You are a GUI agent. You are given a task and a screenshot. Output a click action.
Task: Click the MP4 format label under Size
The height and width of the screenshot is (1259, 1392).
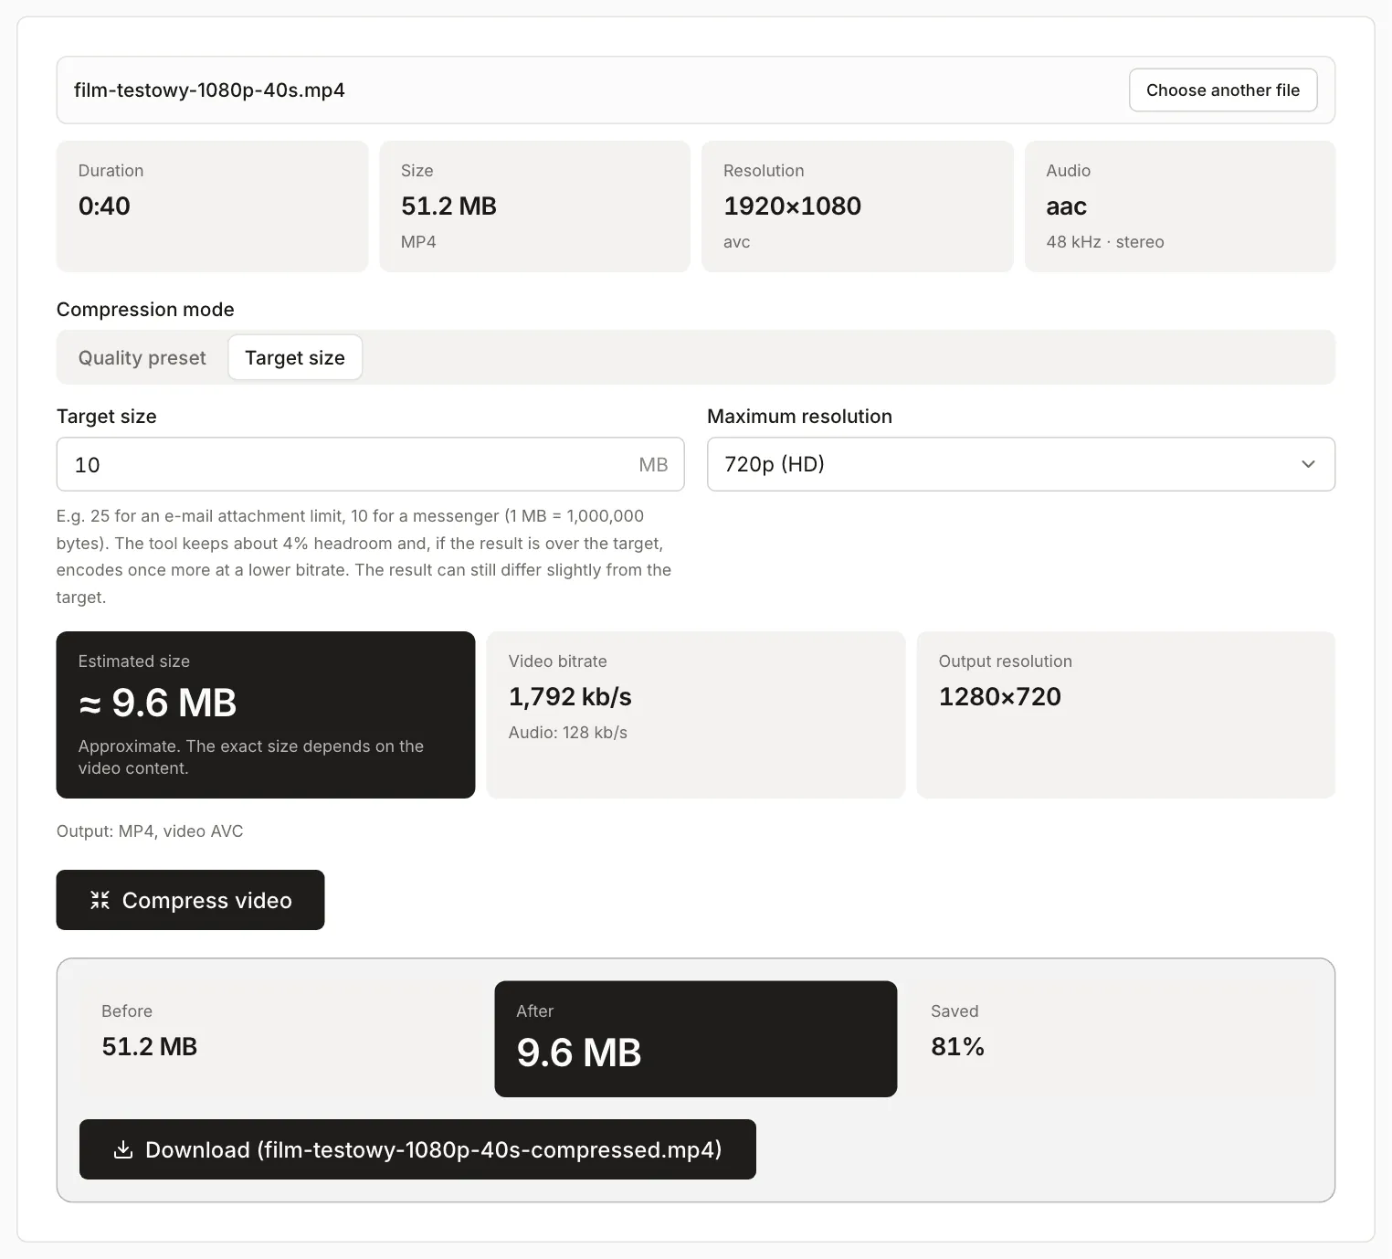418,242
